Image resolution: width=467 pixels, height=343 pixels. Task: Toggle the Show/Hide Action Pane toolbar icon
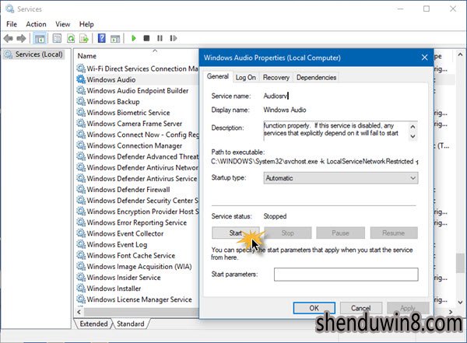(x=115, y=38)
